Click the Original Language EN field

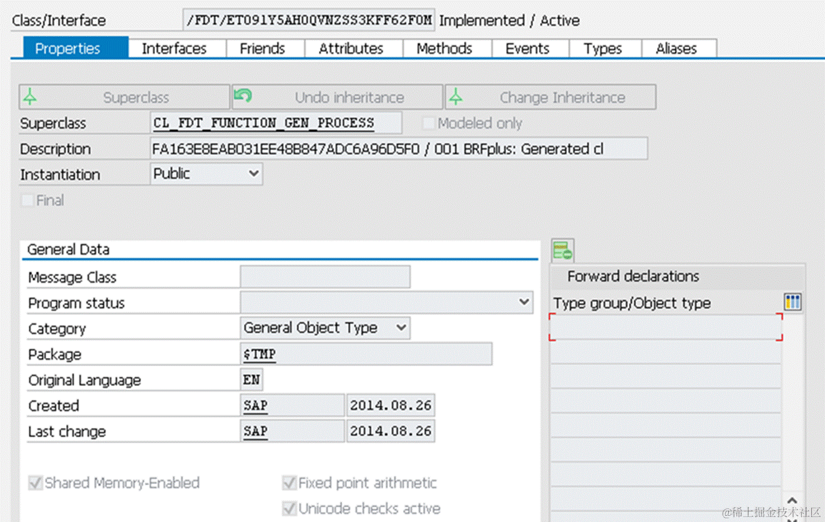coord(251,380)
